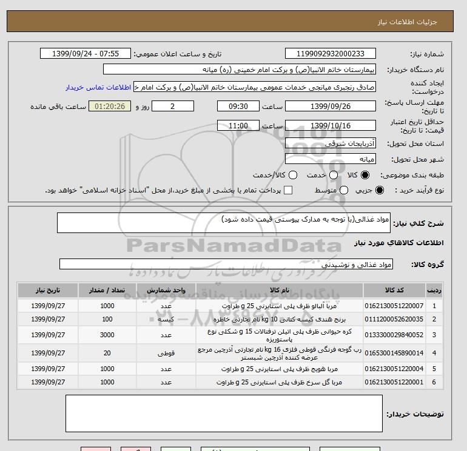Screen dimensions: 467x451
Task: Click the مربا هویج product name cell
Action: click(280, 369)
